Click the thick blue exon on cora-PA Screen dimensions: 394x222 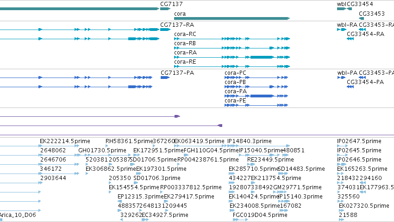coord(261,96)
